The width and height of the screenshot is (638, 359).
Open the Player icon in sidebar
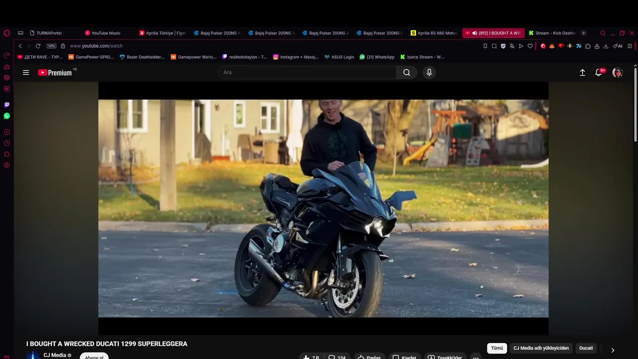pyautogui.click(x=6, y=132)
